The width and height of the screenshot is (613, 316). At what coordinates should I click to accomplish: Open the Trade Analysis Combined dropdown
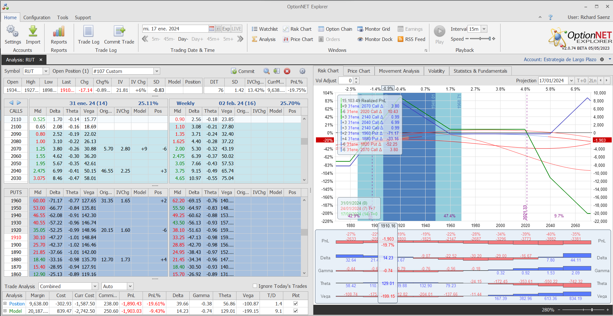[x=95, y=286]
